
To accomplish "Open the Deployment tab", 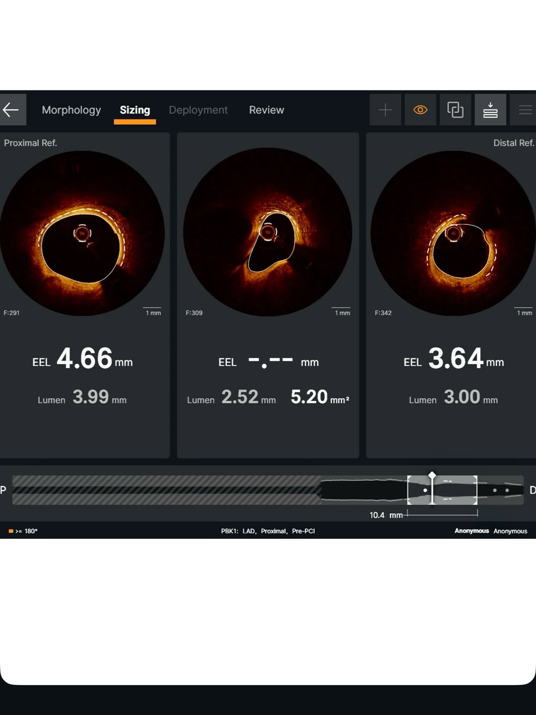I will (x=198, y=110).
